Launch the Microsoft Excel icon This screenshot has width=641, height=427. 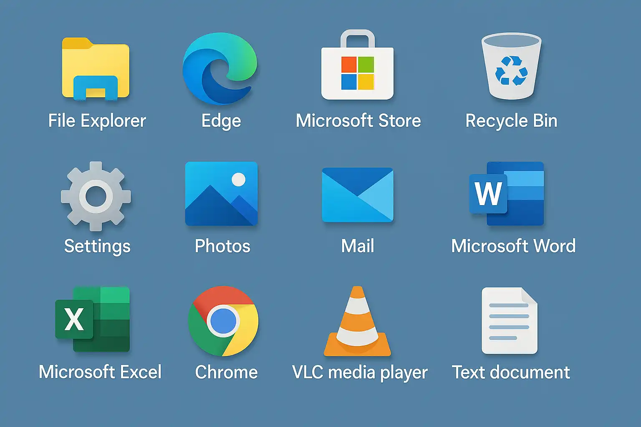pos(93,319)
